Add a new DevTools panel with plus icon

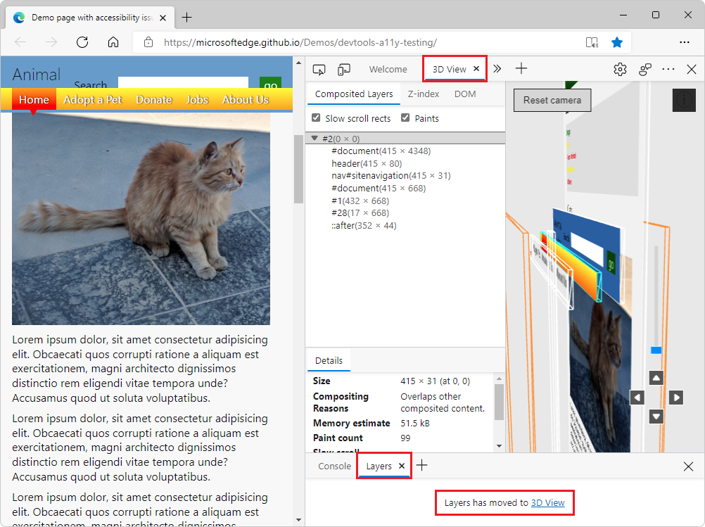point(521,68)
